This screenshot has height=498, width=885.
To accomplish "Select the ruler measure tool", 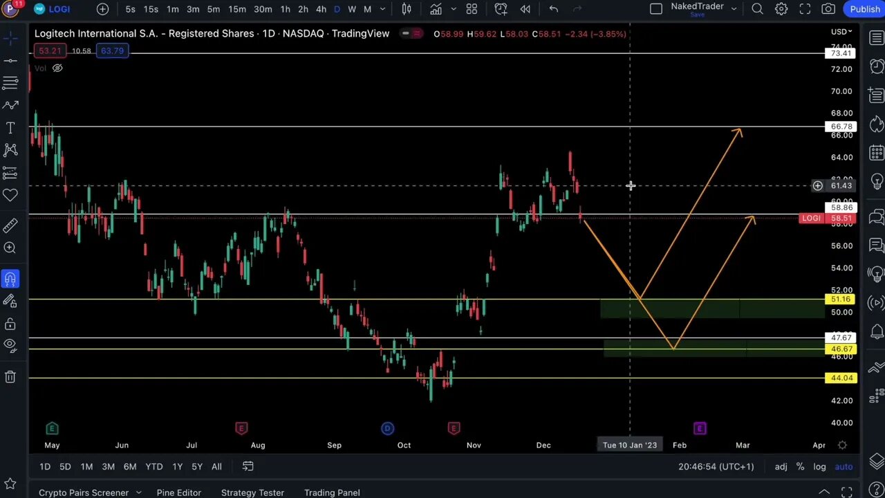I will [x=10, y=225].
